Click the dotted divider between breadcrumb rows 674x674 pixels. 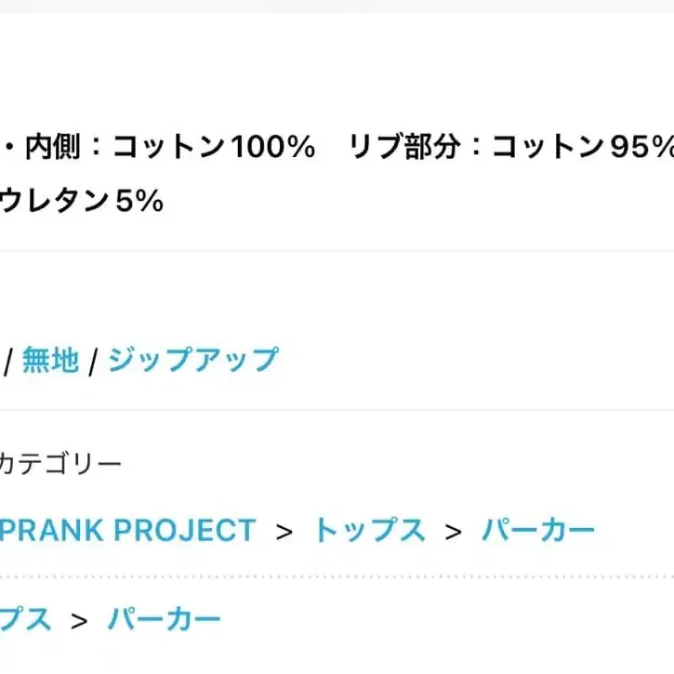(x=337, y=576)
